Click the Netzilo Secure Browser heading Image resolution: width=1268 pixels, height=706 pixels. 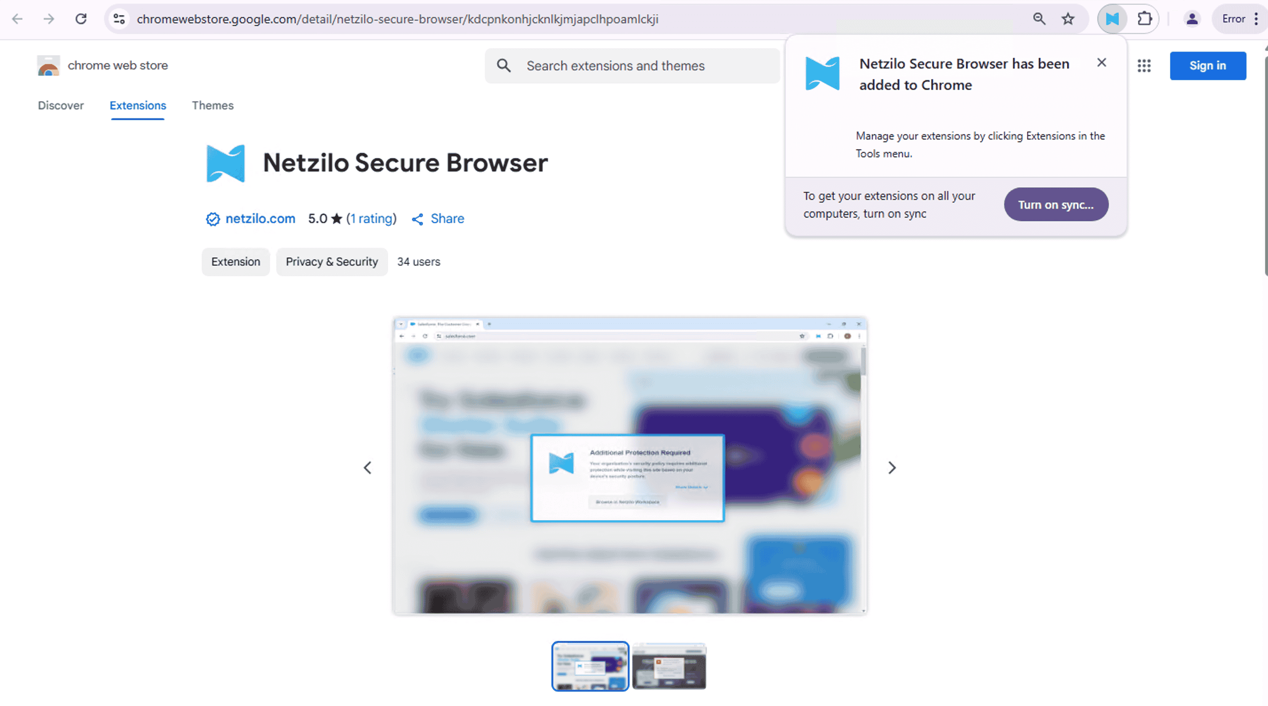[x=405, y=163]
